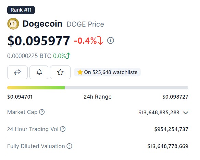
Task: Click the 24 Hour Trading Vol help icon
Action: coord(63,129)
